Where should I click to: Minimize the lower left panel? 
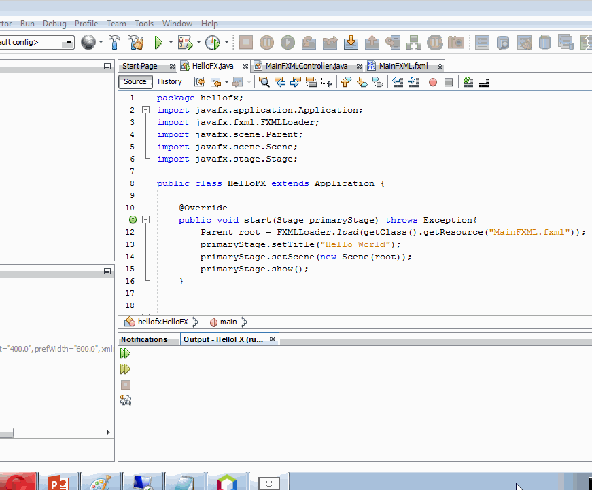(107, 271)
